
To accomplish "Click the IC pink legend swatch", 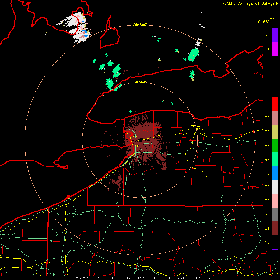I will (x=275, y=201).
